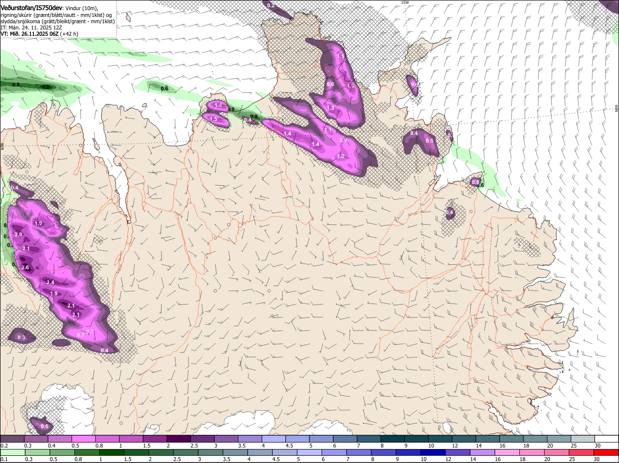
Task: Pick the snow legend swatch between 0.5 and 0.8
Action: click(83, 438)
